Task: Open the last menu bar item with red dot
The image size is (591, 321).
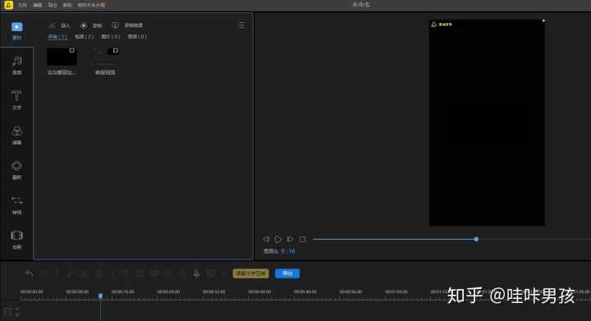Action: point(92,5)
